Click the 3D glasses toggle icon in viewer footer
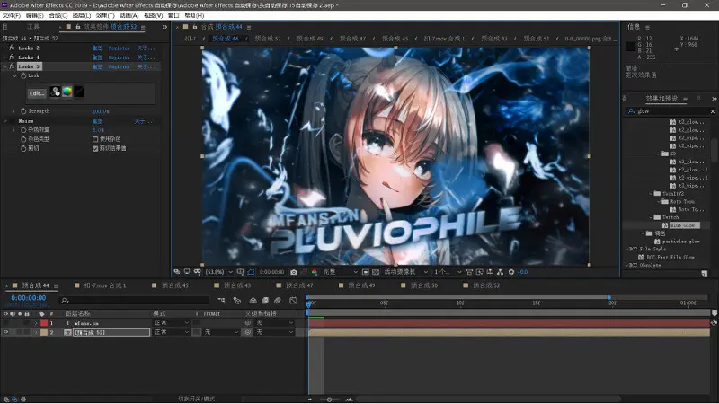Screen dimensions: 719x404 point(197,272)
